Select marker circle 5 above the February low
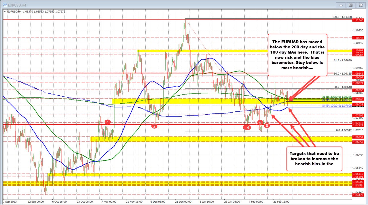This screenshot has width=368, height=205. pos(261,123)
